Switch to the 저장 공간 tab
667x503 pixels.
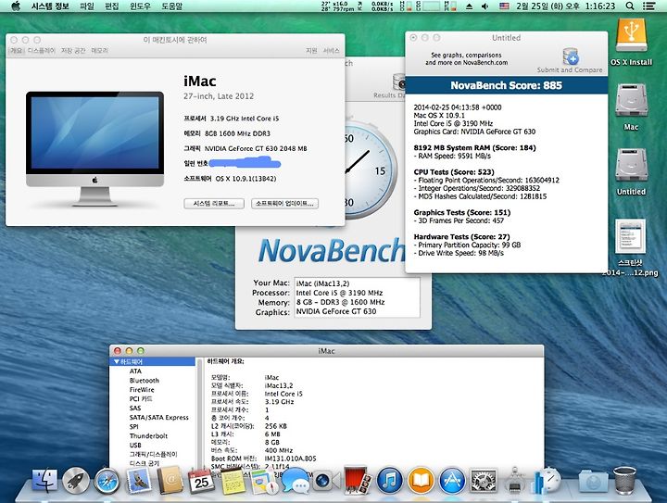(73, 50)
